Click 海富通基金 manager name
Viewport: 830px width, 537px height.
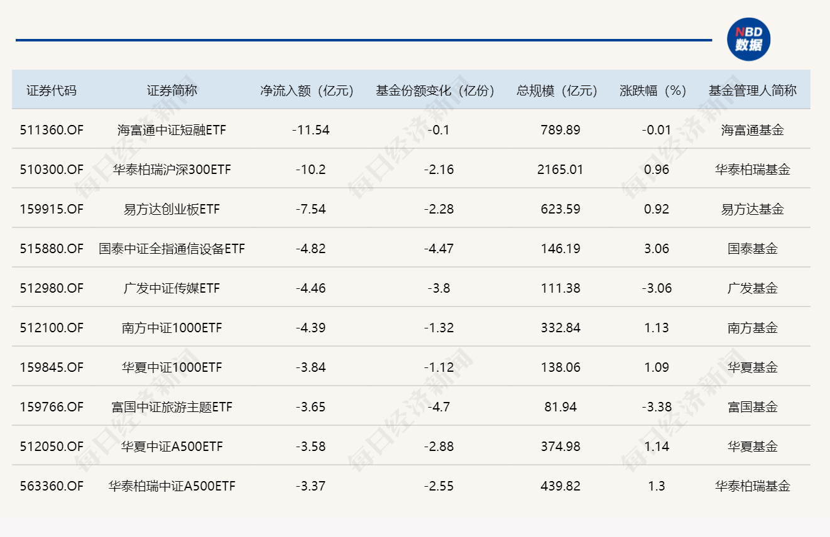point(752,130)
